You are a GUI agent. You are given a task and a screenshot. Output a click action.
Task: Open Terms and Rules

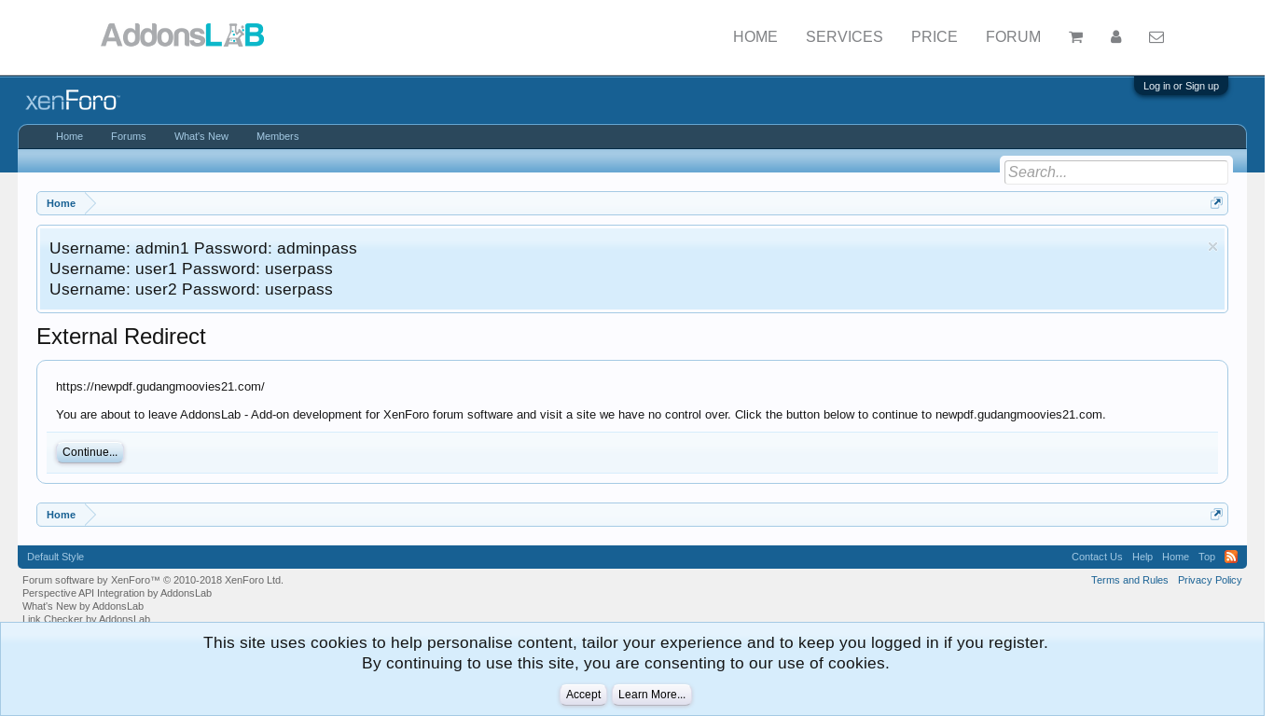tap(1129, 580)
